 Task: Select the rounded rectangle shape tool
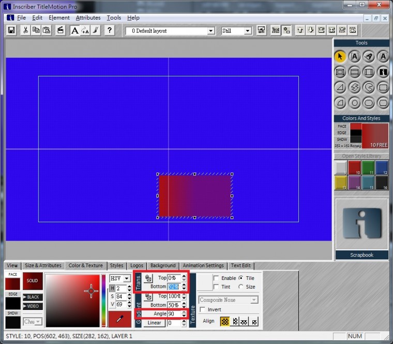pyautogui.click(x=383, y=87)
